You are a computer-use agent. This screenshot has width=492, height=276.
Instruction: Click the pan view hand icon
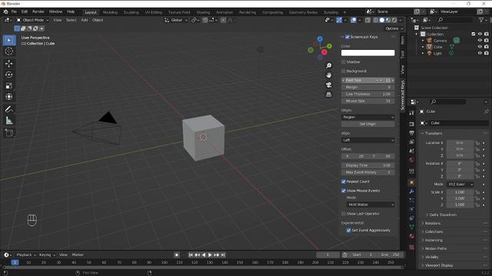point(328,75)
